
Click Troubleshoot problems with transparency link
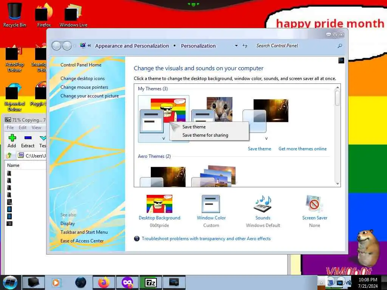206,239
